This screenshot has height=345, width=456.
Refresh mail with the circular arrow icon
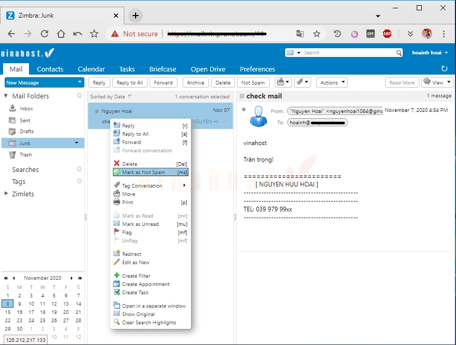444,68
